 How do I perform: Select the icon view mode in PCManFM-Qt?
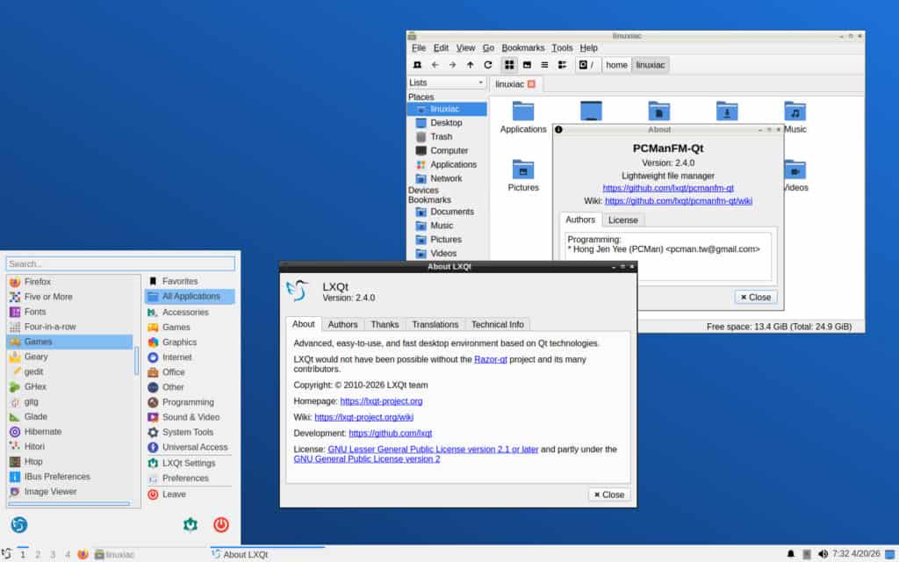[509, 64]
